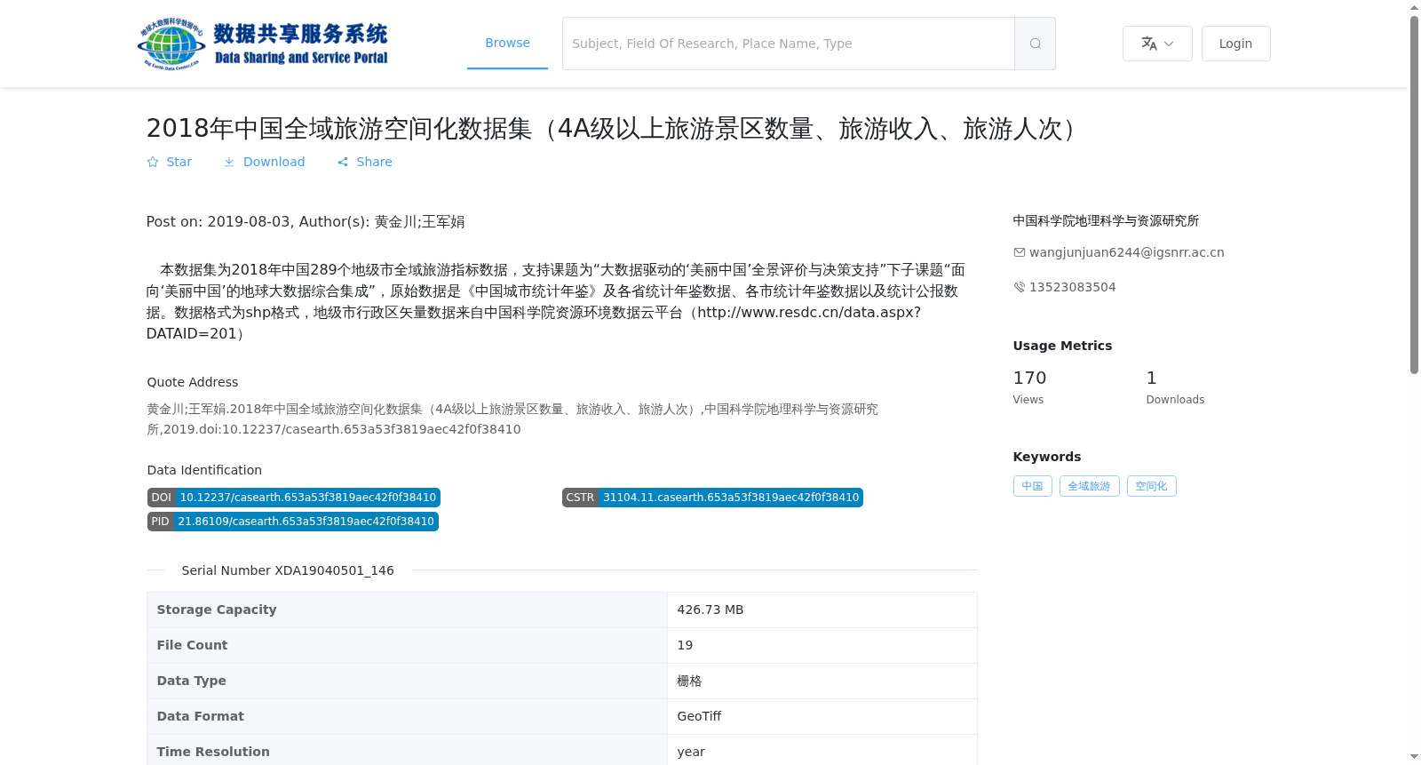1421x765 pixels.
Task: Click the GeoTiff data format value
Action: [699, 716]
